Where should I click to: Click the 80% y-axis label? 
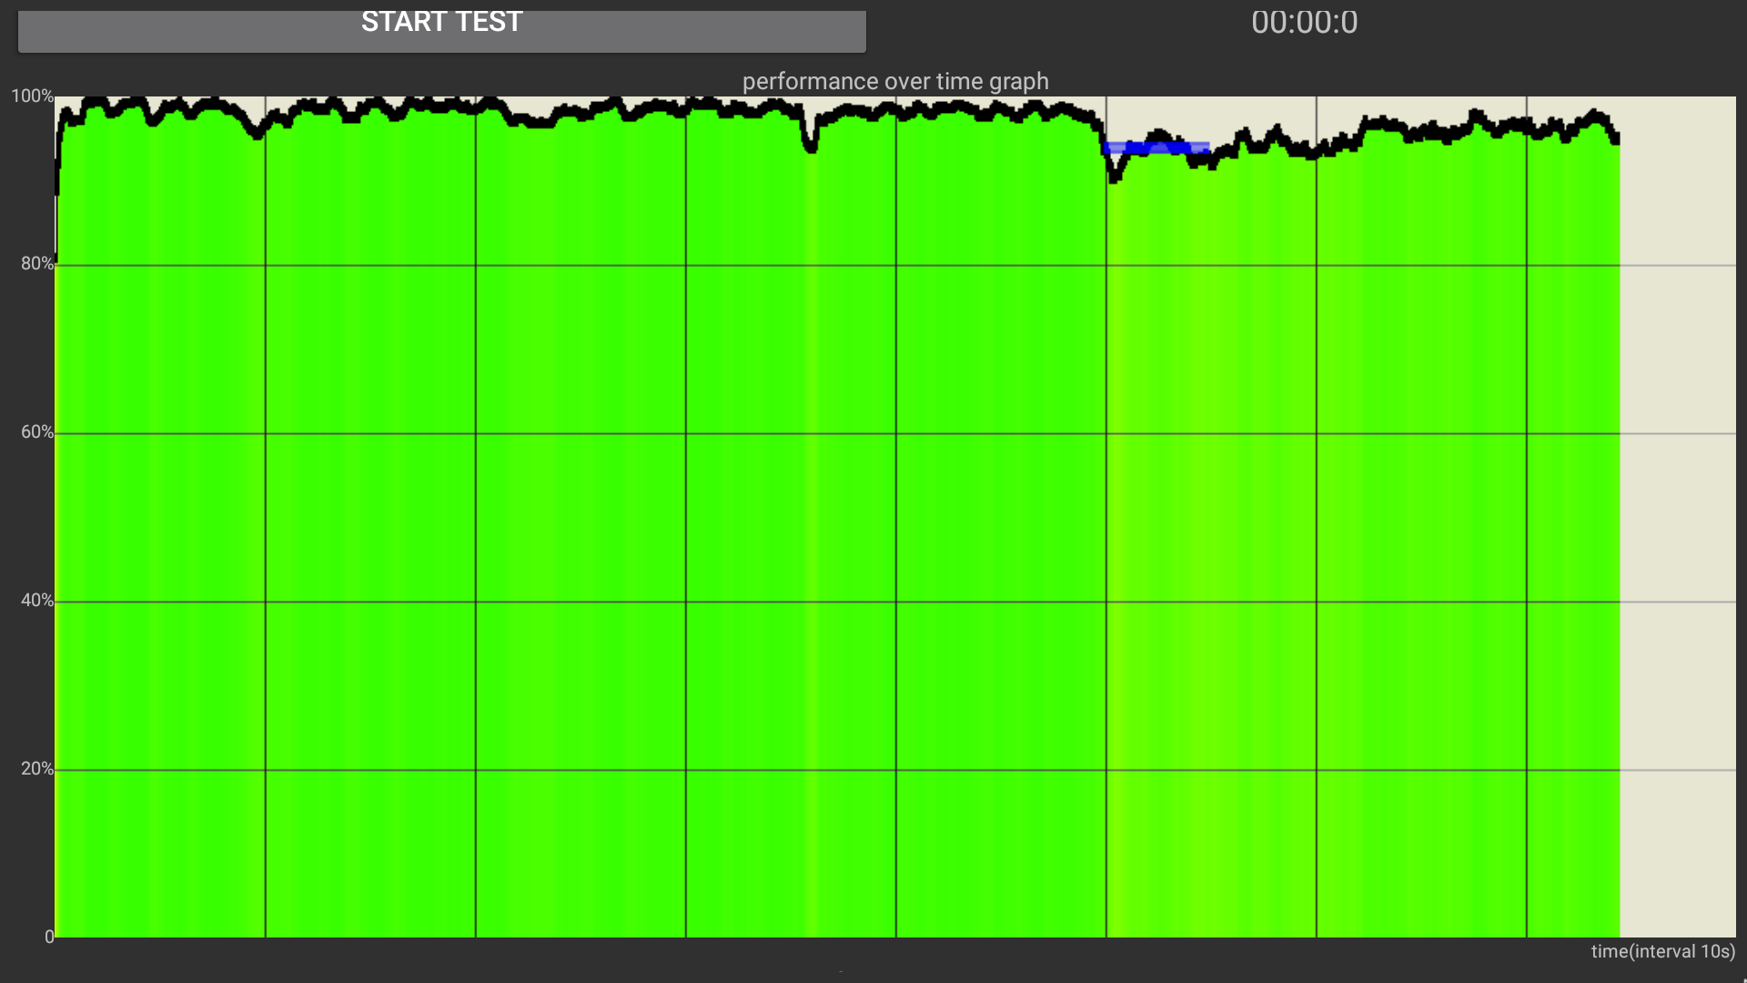(x=37, y=264)
